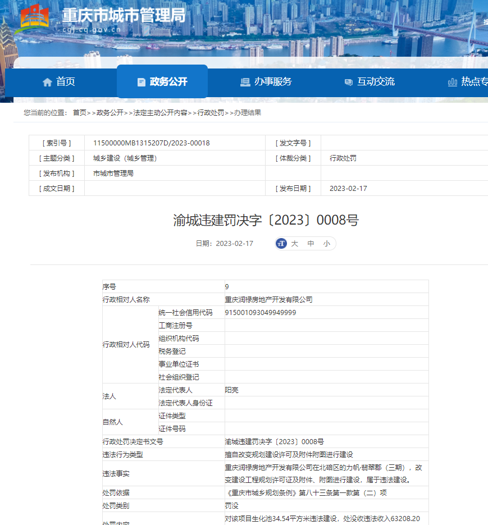Click the computer icon beside 办事服务
The image size is (488, 525).
pyautogui.click(x=245, y=82)
